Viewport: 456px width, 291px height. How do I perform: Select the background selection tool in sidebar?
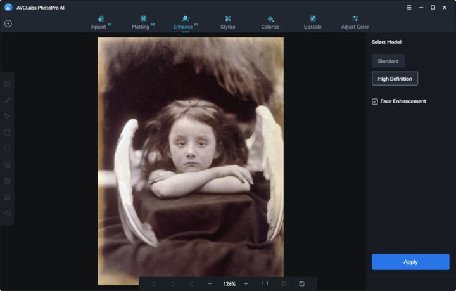pos(7,197)
